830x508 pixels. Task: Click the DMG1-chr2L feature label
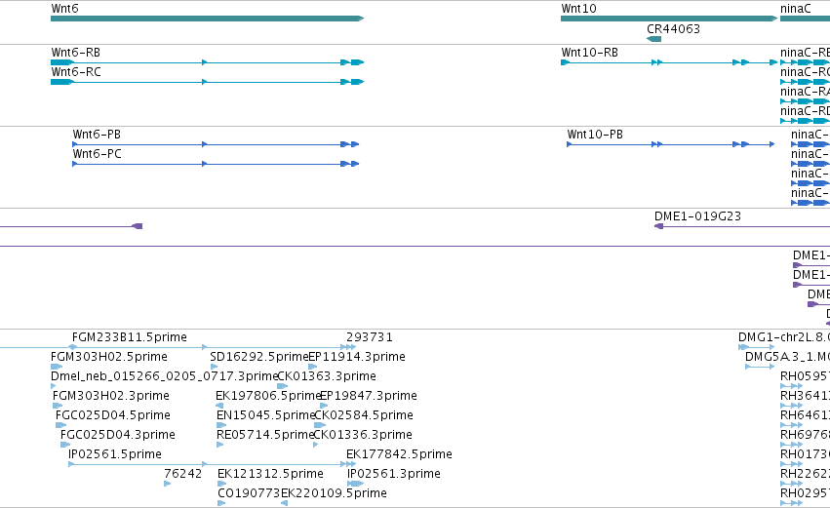click(784, 337)
